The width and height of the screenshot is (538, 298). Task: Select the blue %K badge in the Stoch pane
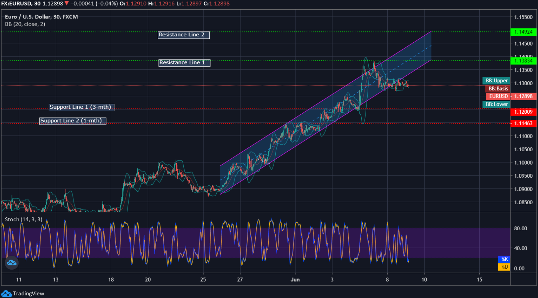tap(504, 259)
